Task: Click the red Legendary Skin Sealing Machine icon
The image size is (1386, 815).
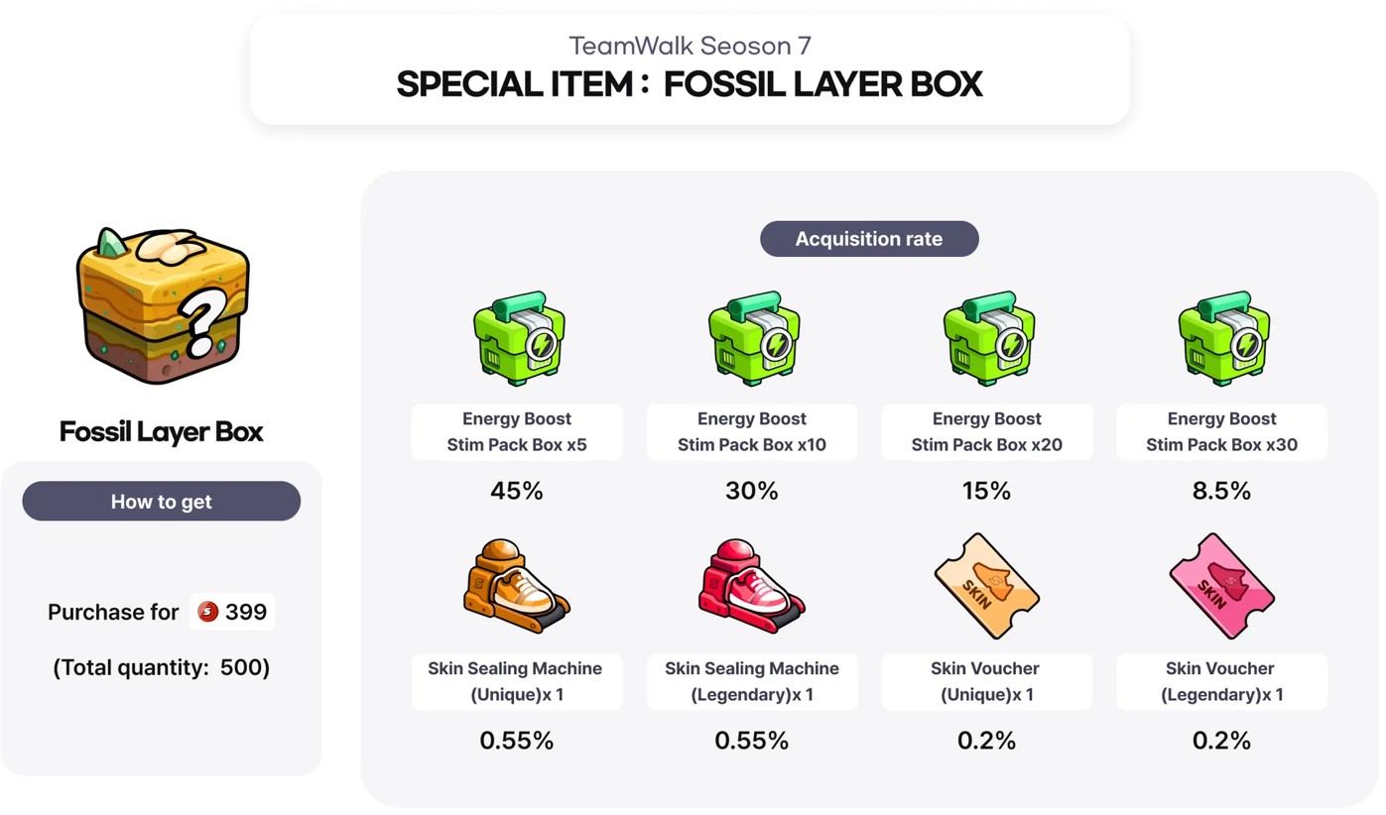Action: (x=751, y=586)
